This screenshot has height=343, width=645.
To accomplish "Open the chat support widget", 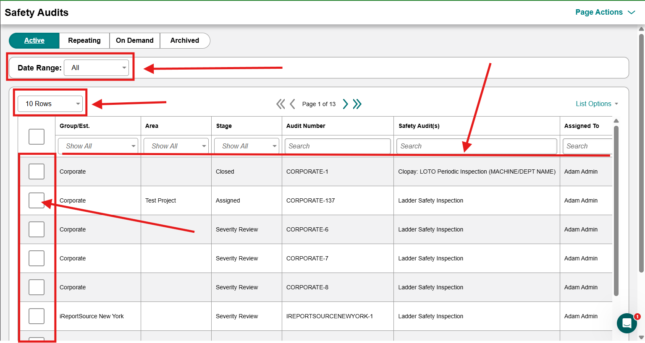I will point(627,323).
